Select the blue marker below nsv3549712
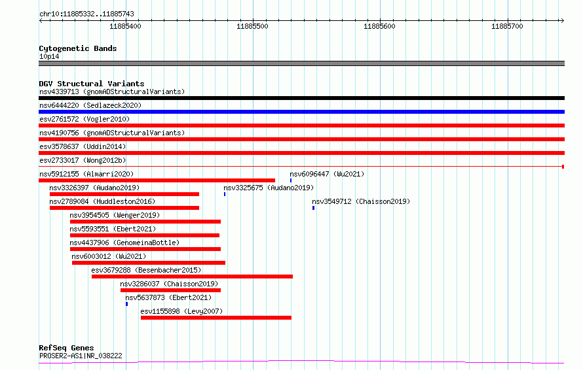 (x=313, y=208)
